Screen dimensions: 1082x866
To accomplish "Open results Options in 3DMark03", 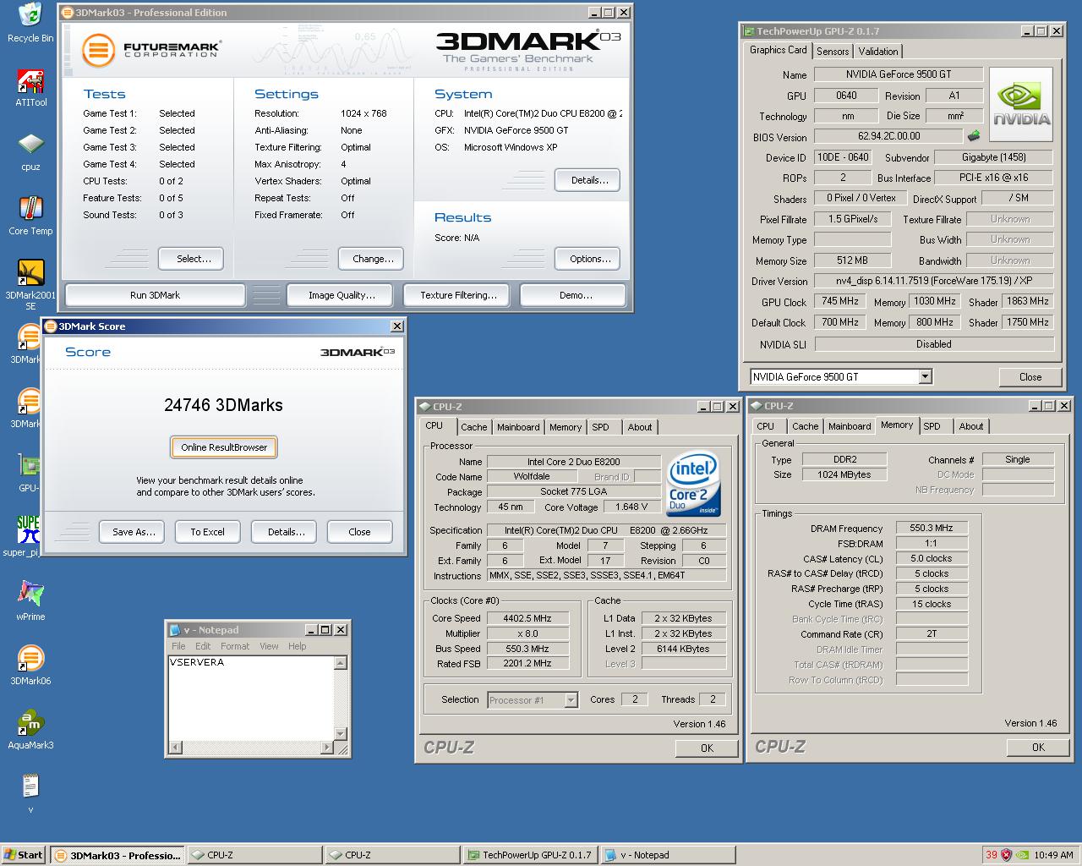I will pos(589,259).
